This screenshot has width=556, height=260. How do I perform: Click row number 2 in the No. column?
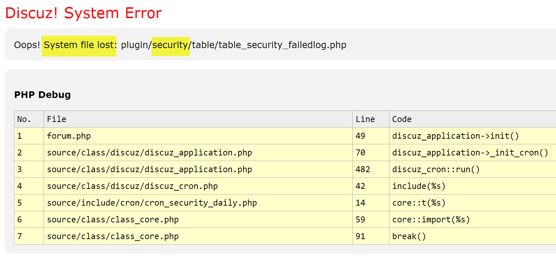point(20,153)
